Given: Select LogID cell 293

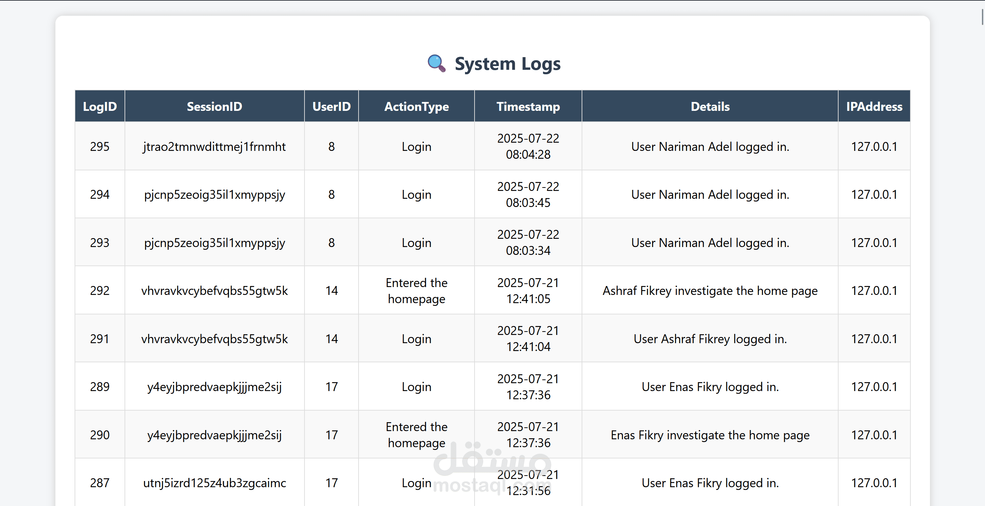Looking at the screenshot, I should click(x=100, y=243).
